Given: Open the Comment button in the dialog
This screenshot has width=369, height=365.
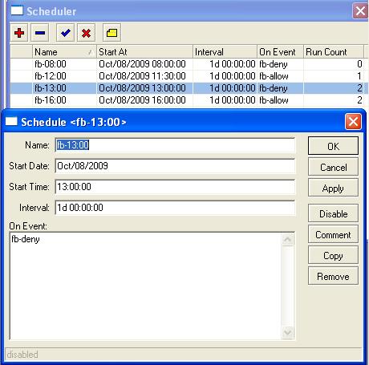Looking at the screenshot, I should (333, 234).
